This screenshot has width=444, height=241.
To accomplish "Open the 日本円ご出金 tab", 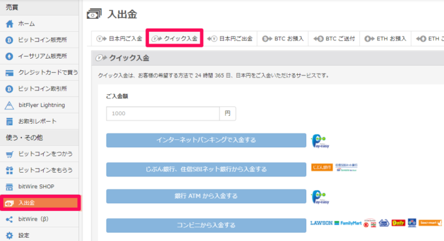I will (230, 38).
